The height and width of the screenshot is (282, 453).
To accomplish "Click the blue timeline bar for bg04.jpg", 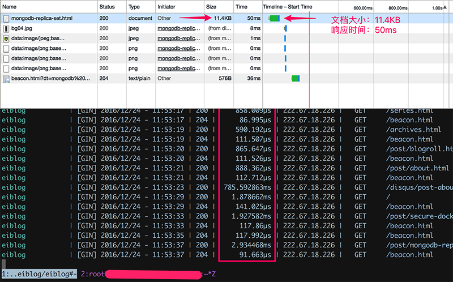I will [285, 28].
